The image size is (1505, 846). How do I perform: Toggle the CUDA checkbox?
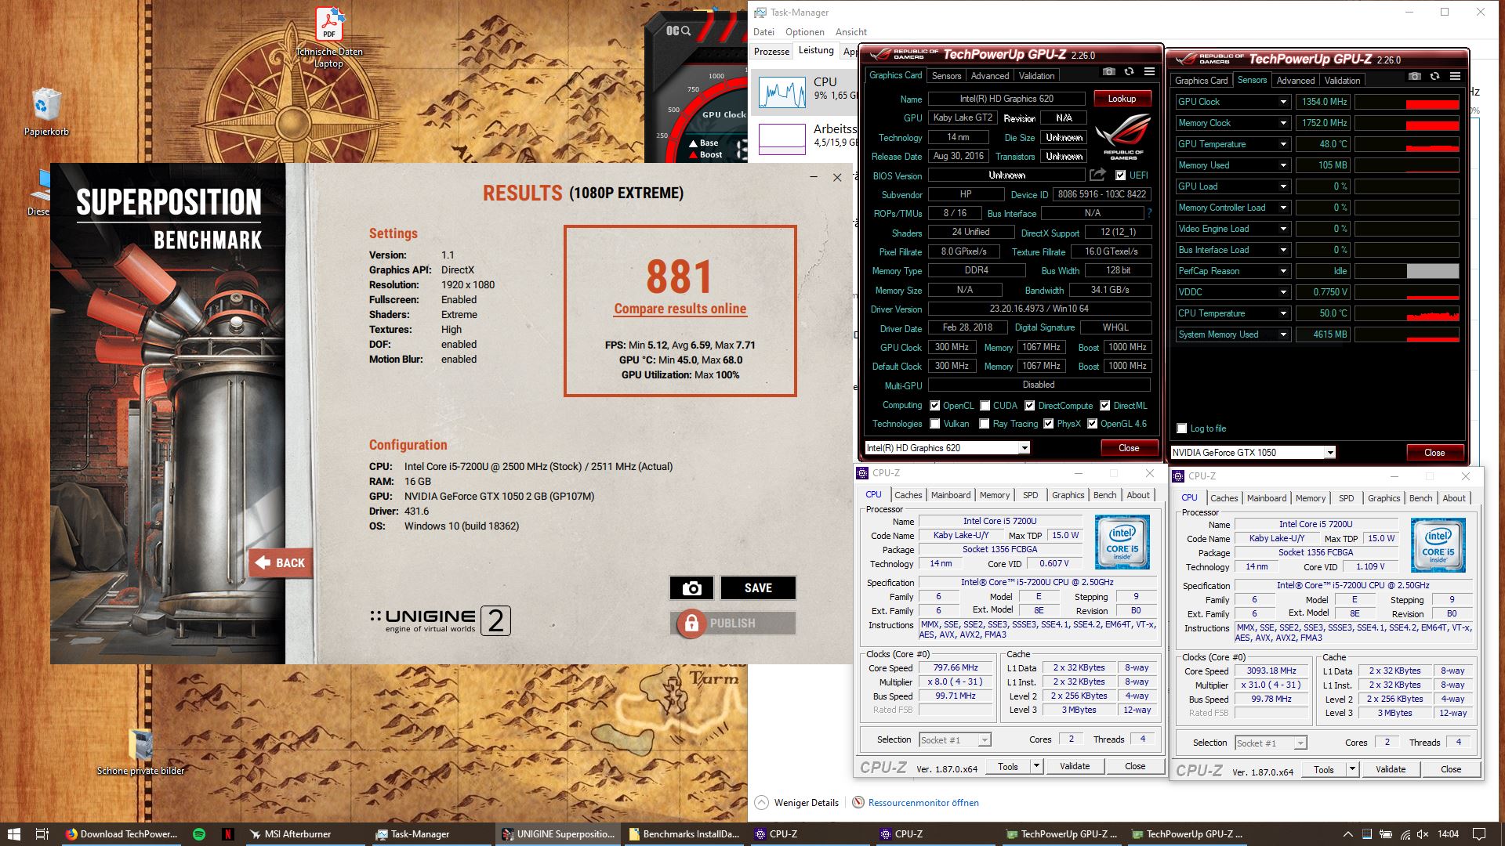(985, 406)
